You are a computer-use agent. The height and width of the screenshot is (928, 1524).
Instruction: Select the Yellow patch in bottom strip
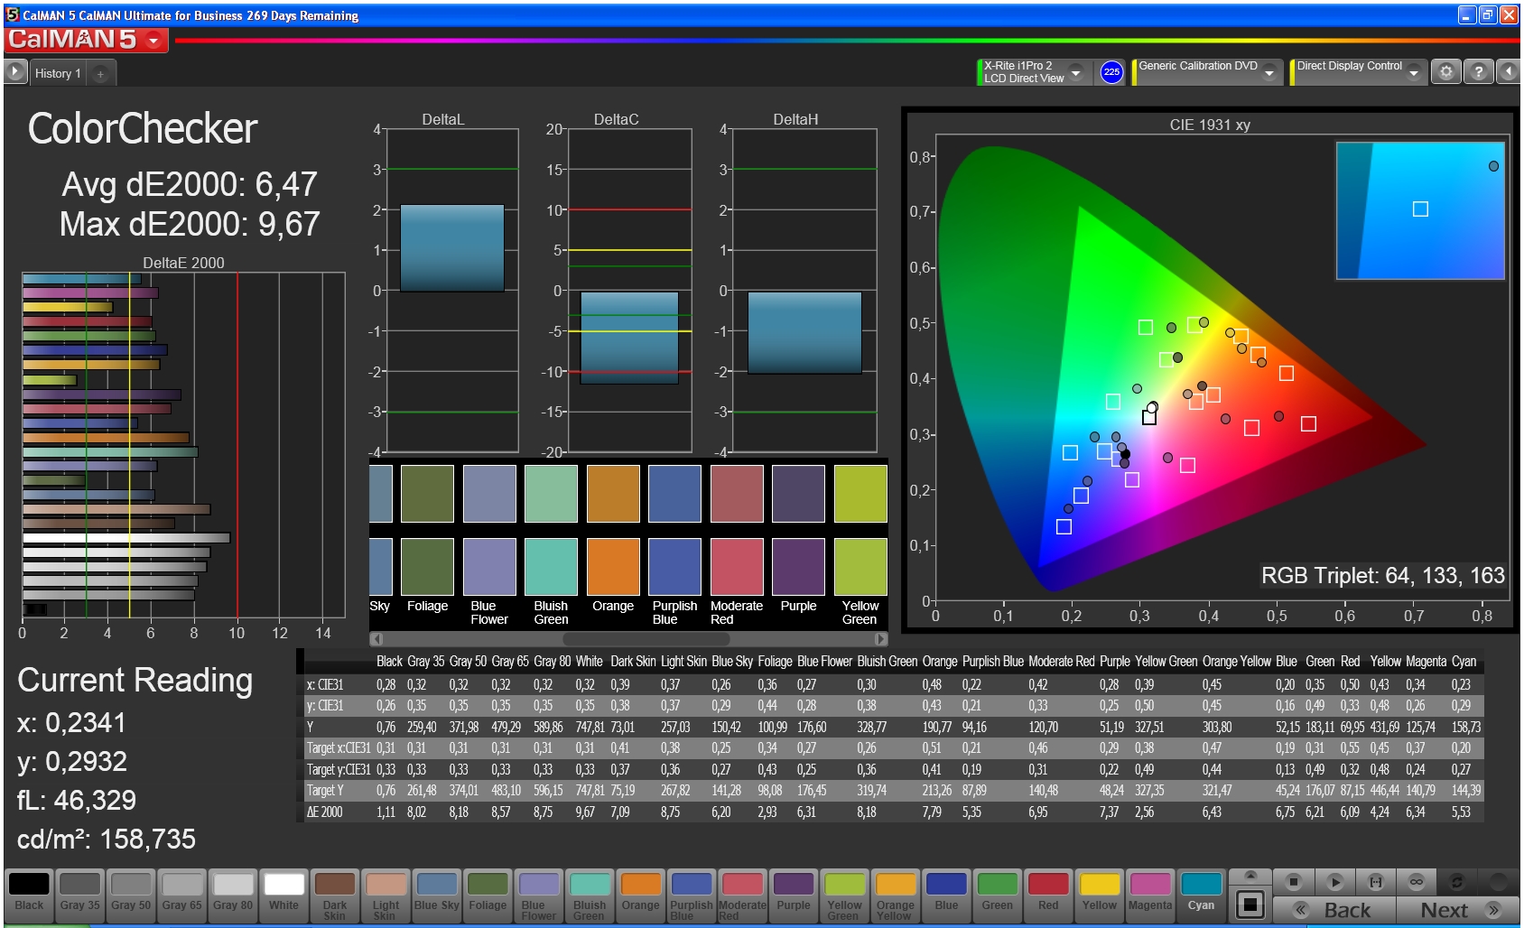(1099, 895)
